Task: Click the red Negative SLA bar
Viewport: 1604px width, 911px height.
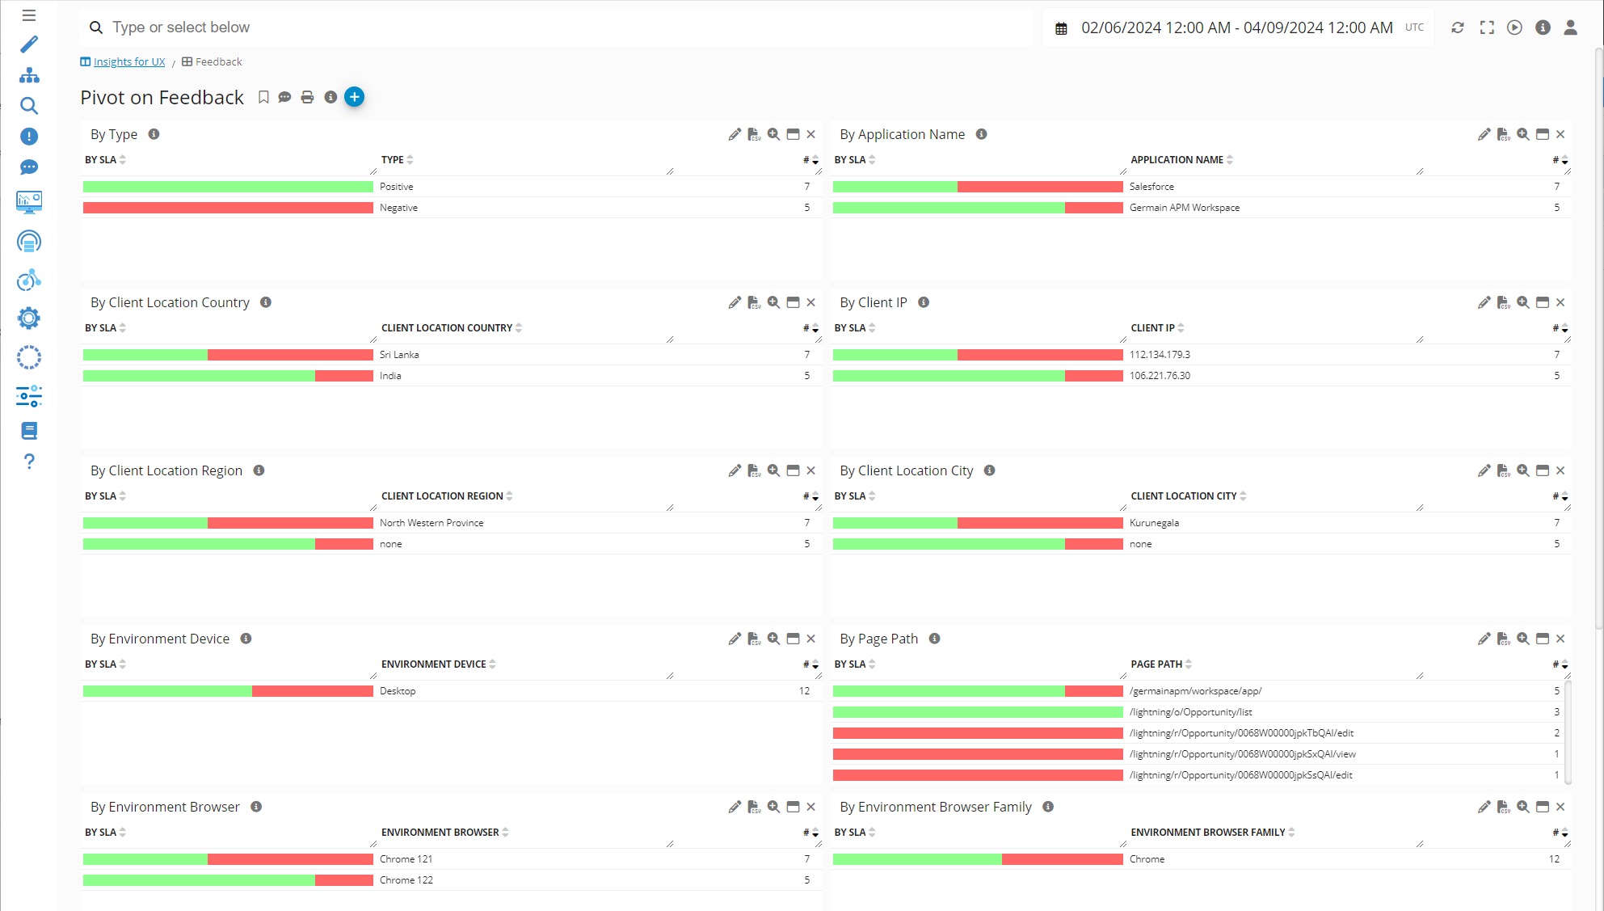Action: coord(228,208)
